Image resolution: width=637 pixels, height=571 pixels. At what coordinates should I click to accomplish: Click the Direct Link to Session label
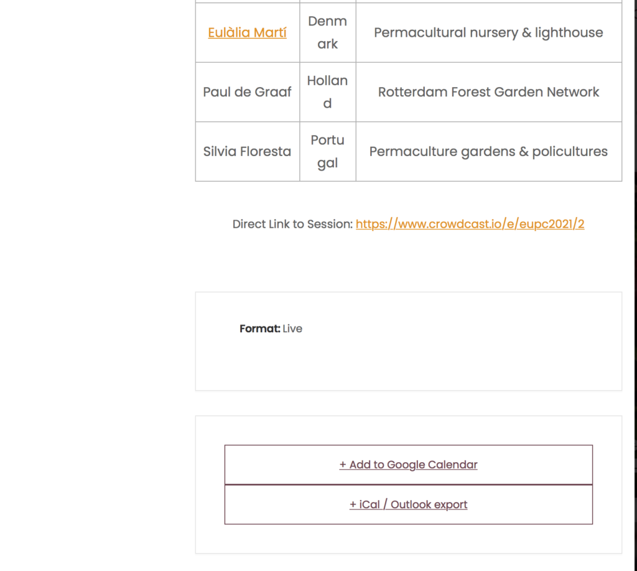tap(292, 224)
